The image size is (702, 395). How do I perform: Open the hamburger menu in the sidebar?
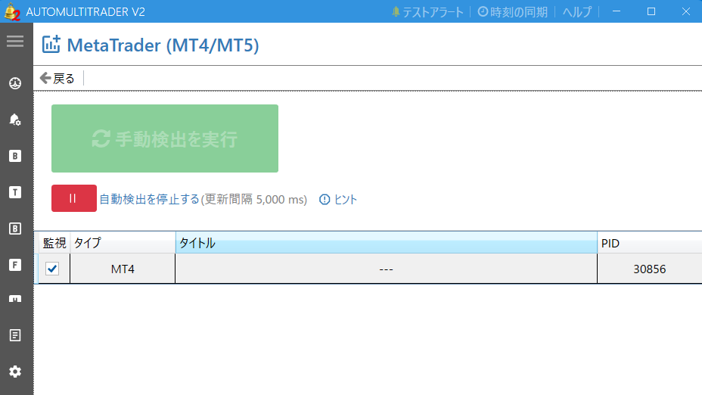15,41
